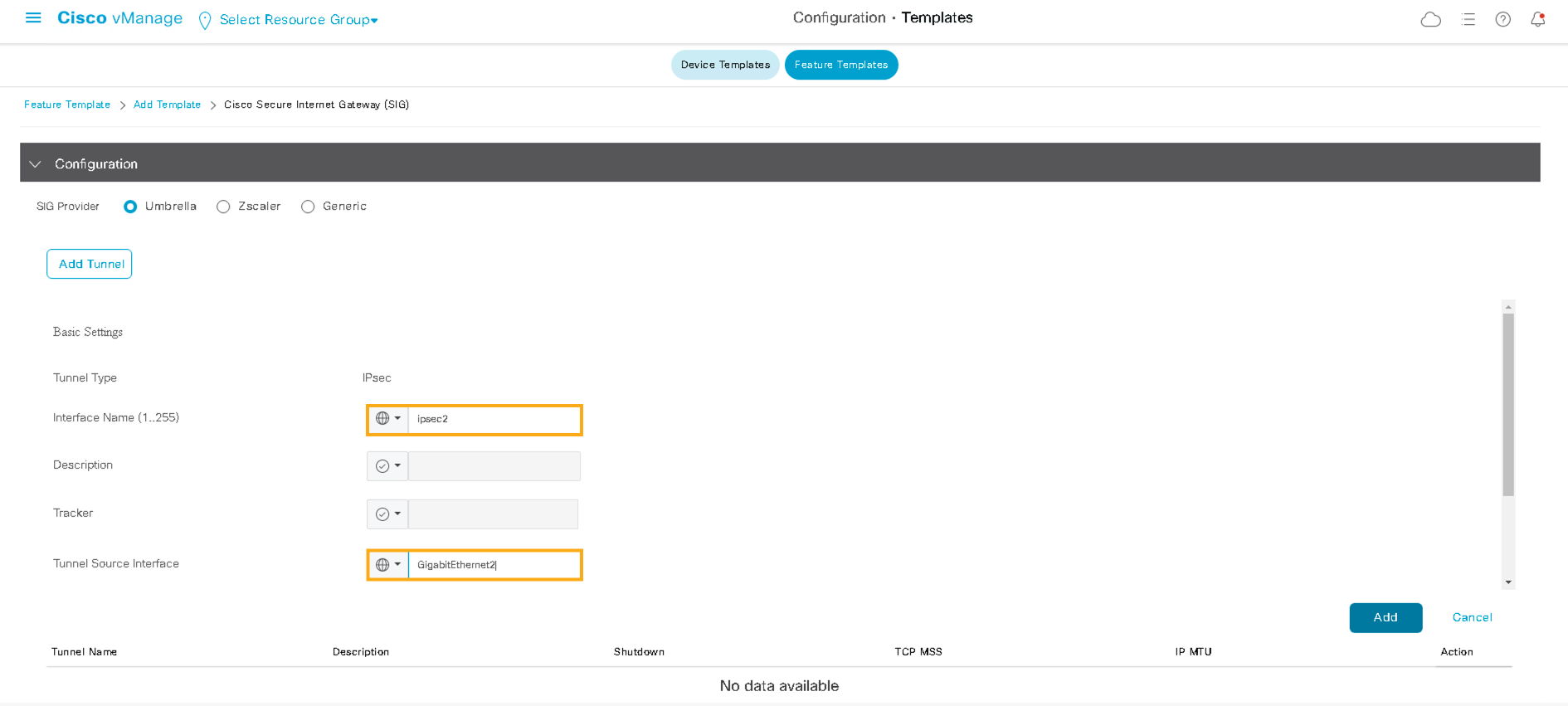Image resolution: width=1568 pixels, height=706 pixels.
Task: Collapse the Configuration section
Action: coord(35,164)
